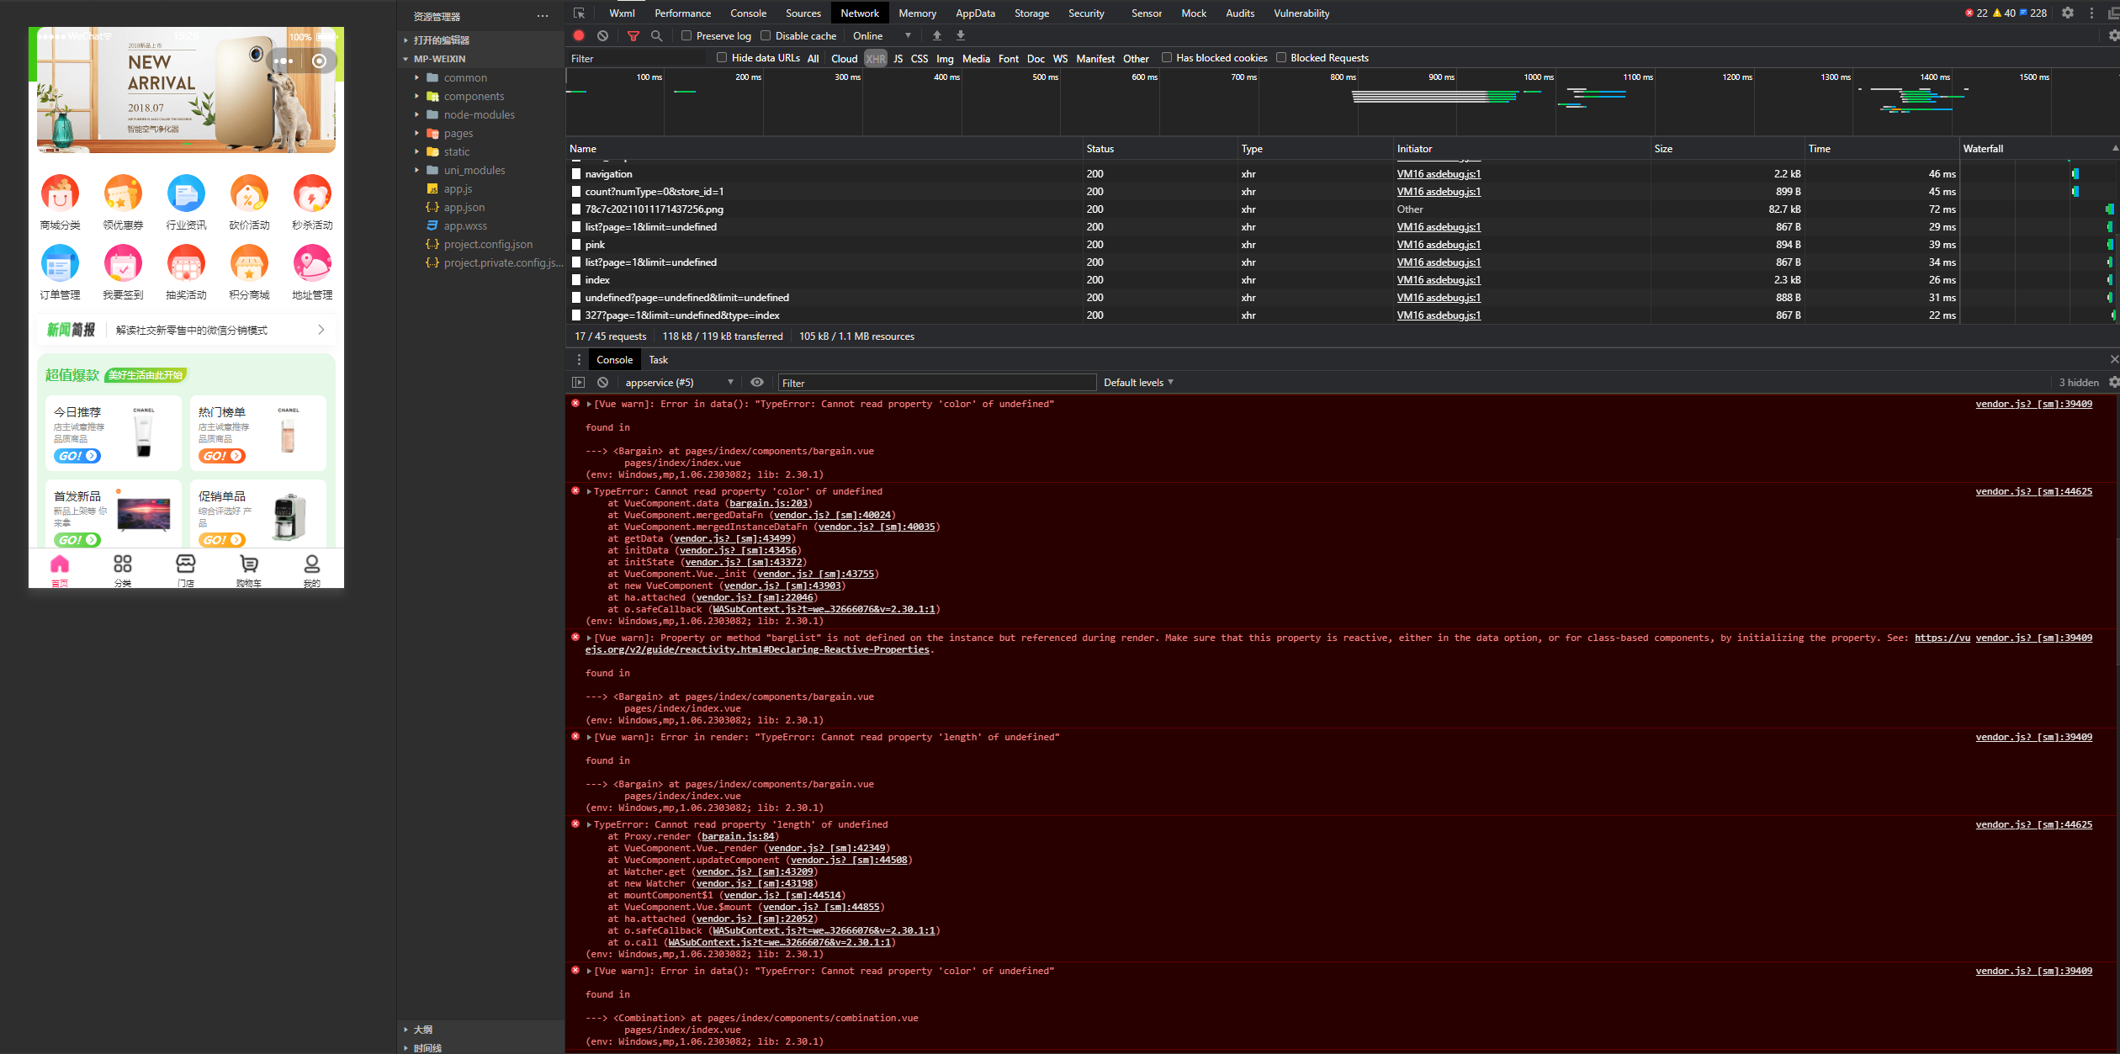Select the navigation request row

tap(608, 173)
